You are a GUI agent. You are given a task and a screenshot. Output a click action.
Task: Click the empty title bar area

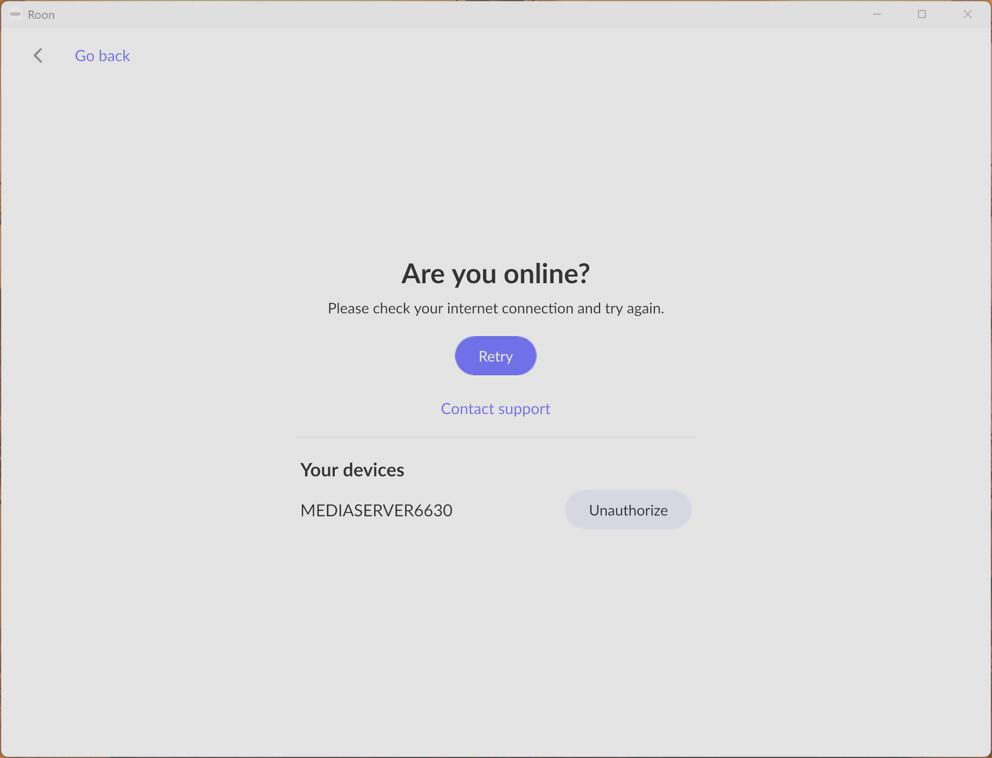451,14
